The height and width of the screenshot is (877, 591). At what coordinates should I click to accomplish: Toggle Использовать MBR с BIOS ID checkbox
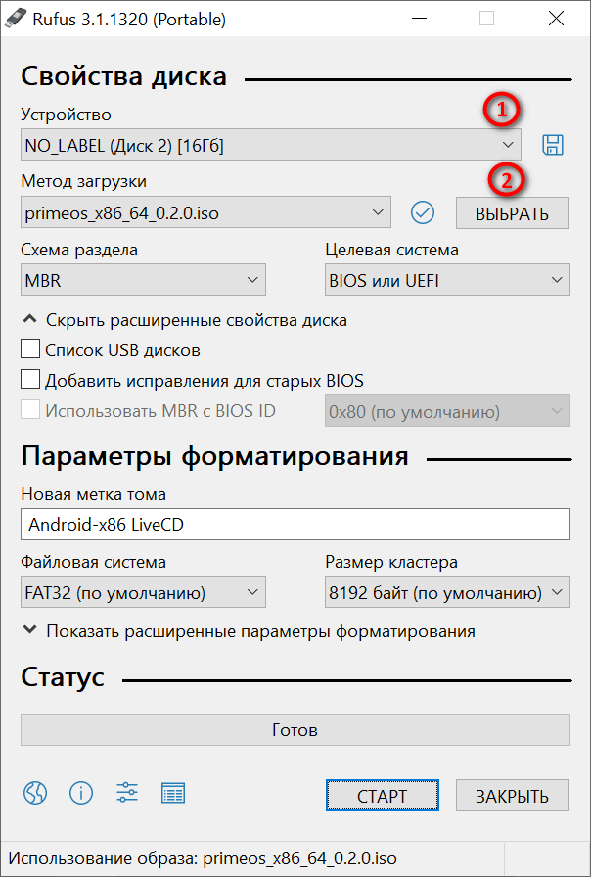click(x=30, y=409)
